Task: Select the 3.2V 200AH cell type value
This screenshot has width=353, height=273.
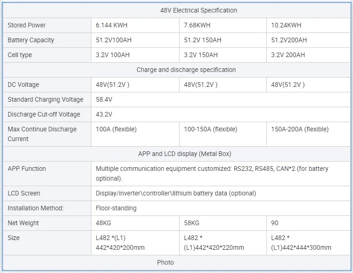Action: tap(288, 55)
